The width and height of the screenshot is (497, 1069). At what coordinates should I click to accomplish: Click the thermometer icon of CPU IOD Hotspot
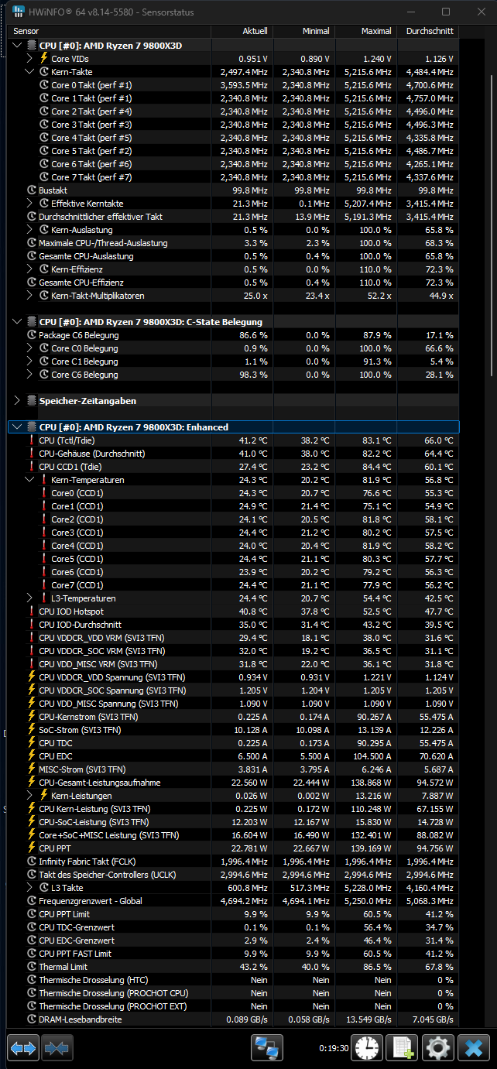point(32,612)
